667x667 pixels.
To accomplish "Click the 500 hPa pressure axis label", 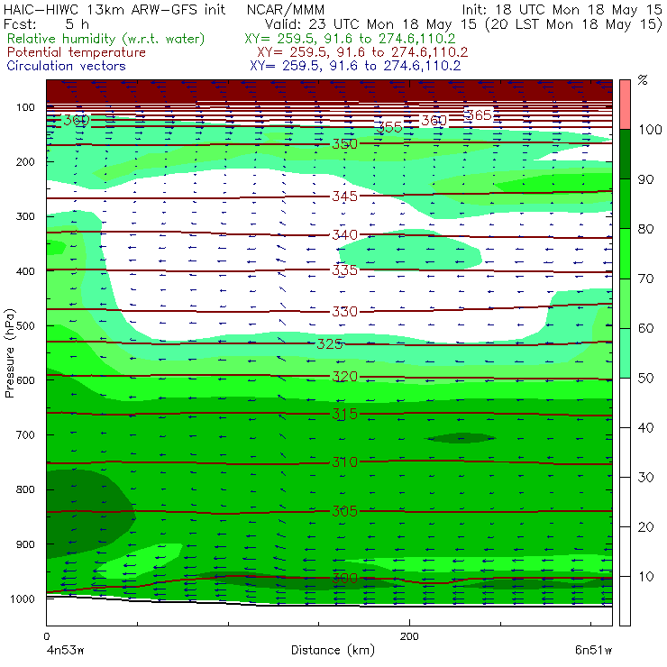I will pos(25,326).
